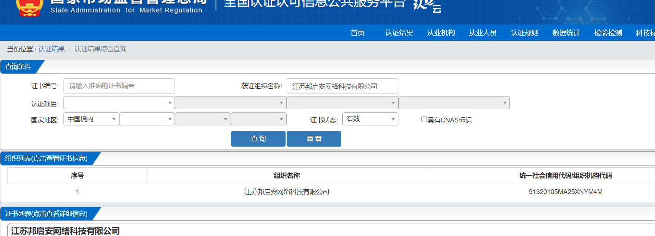Click the 组织列表 section header

point(46,158)
